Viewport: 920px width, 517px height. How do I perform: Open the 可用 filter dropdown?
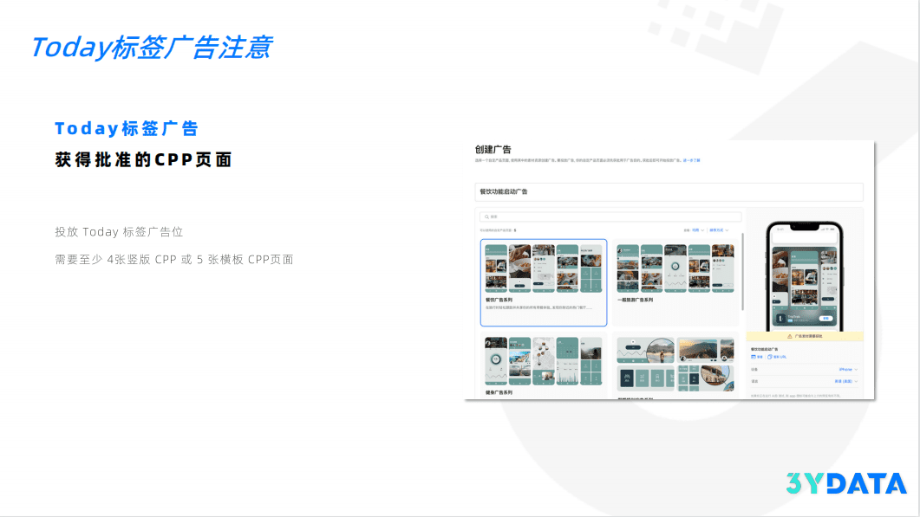(x=697, y=230)
